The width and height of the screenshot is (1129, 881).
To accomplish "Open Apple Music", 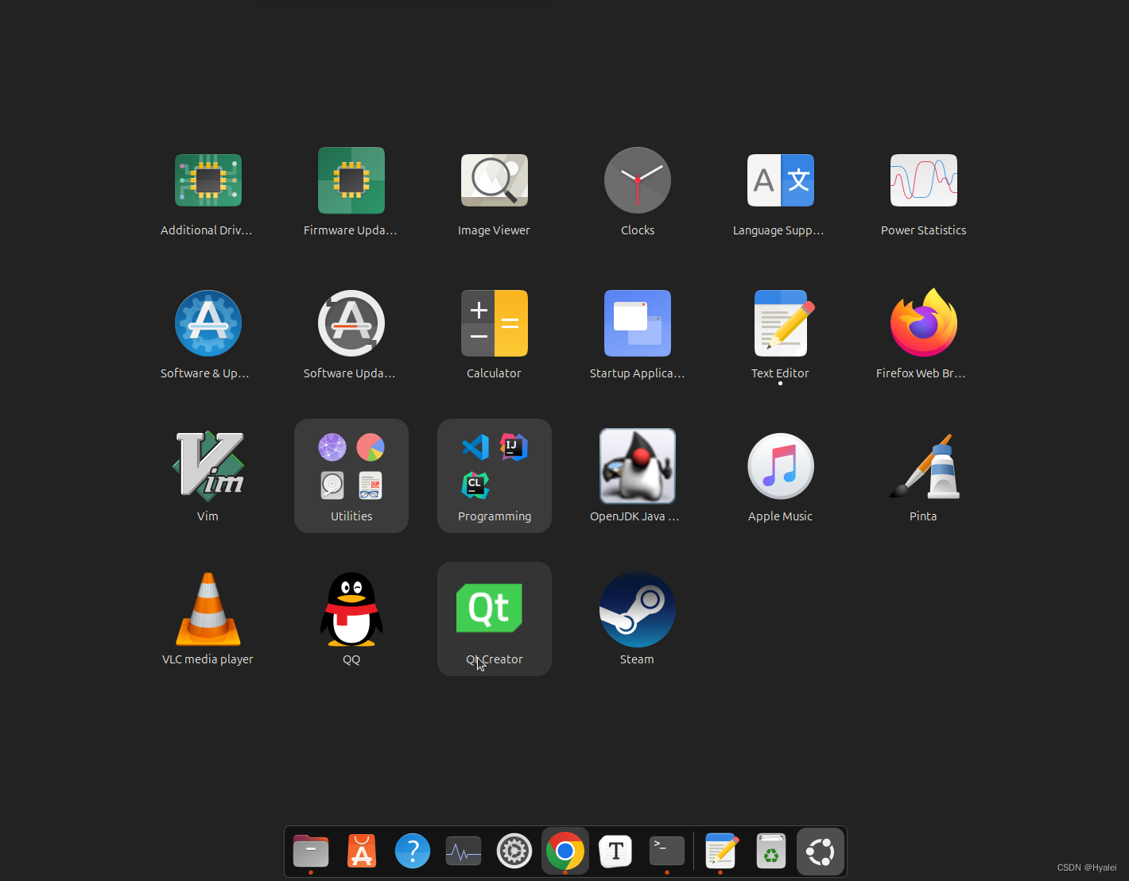I will click(x=780, y=466).
